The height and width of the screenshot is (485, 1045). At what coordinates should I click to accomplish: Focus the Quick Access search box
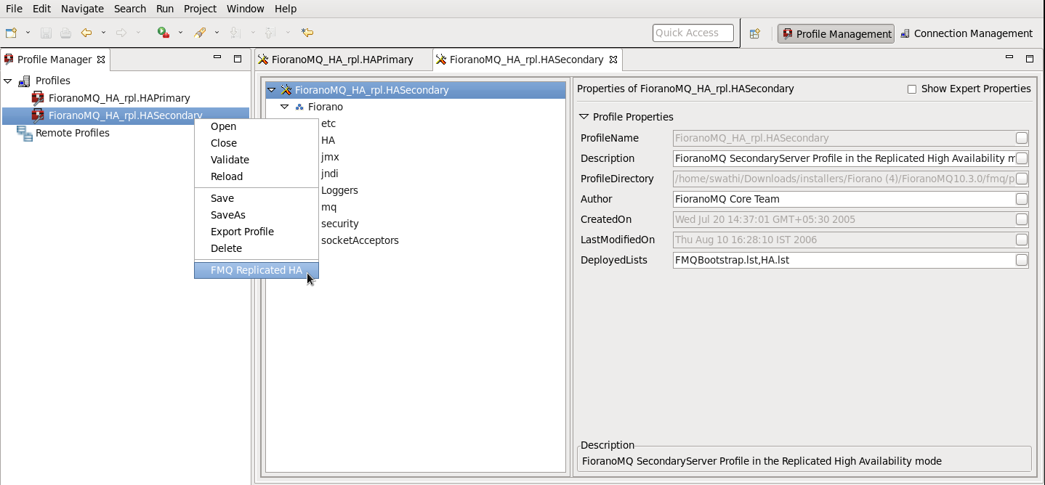click(x=693, y=33)
